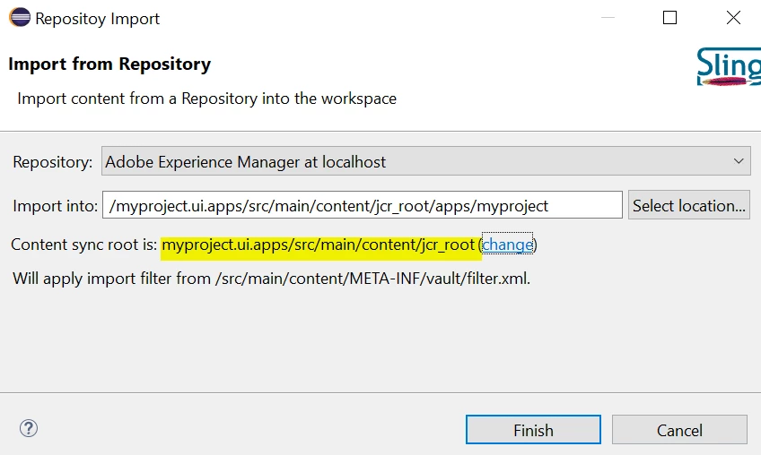
Task: Maximize the Repository Import window
Action: (669, 18)
